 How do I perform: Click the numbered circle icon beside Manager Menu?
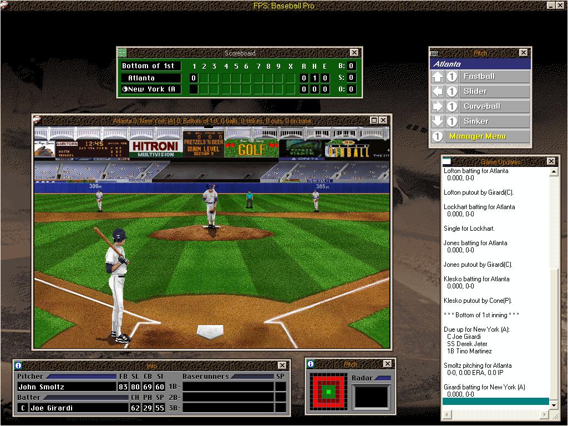438,136
